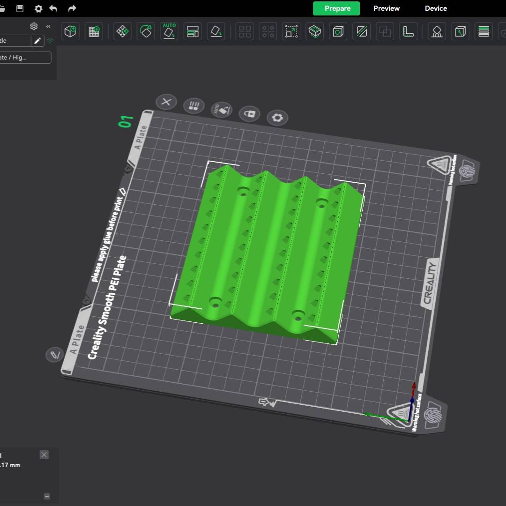
Task: Toggle the plate lock icon
Action: pyautogui.click(x=249, y=113)
